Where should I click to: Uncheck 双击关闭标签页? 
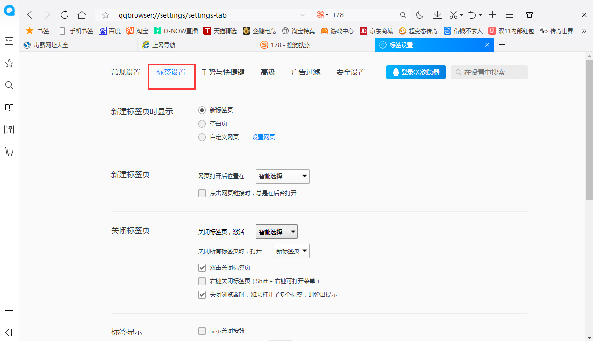[202, 267]
